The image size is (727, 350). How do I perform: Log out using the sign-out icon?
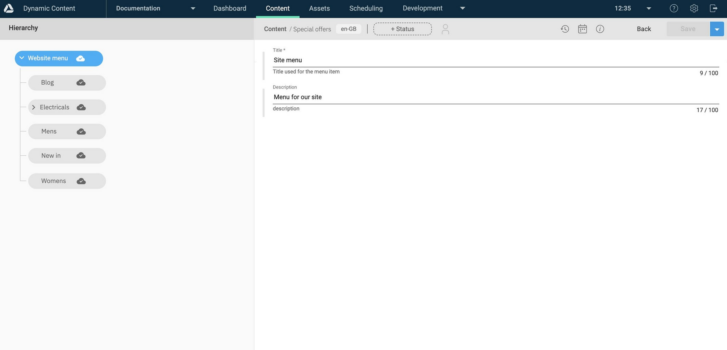(x=713, y=8)
